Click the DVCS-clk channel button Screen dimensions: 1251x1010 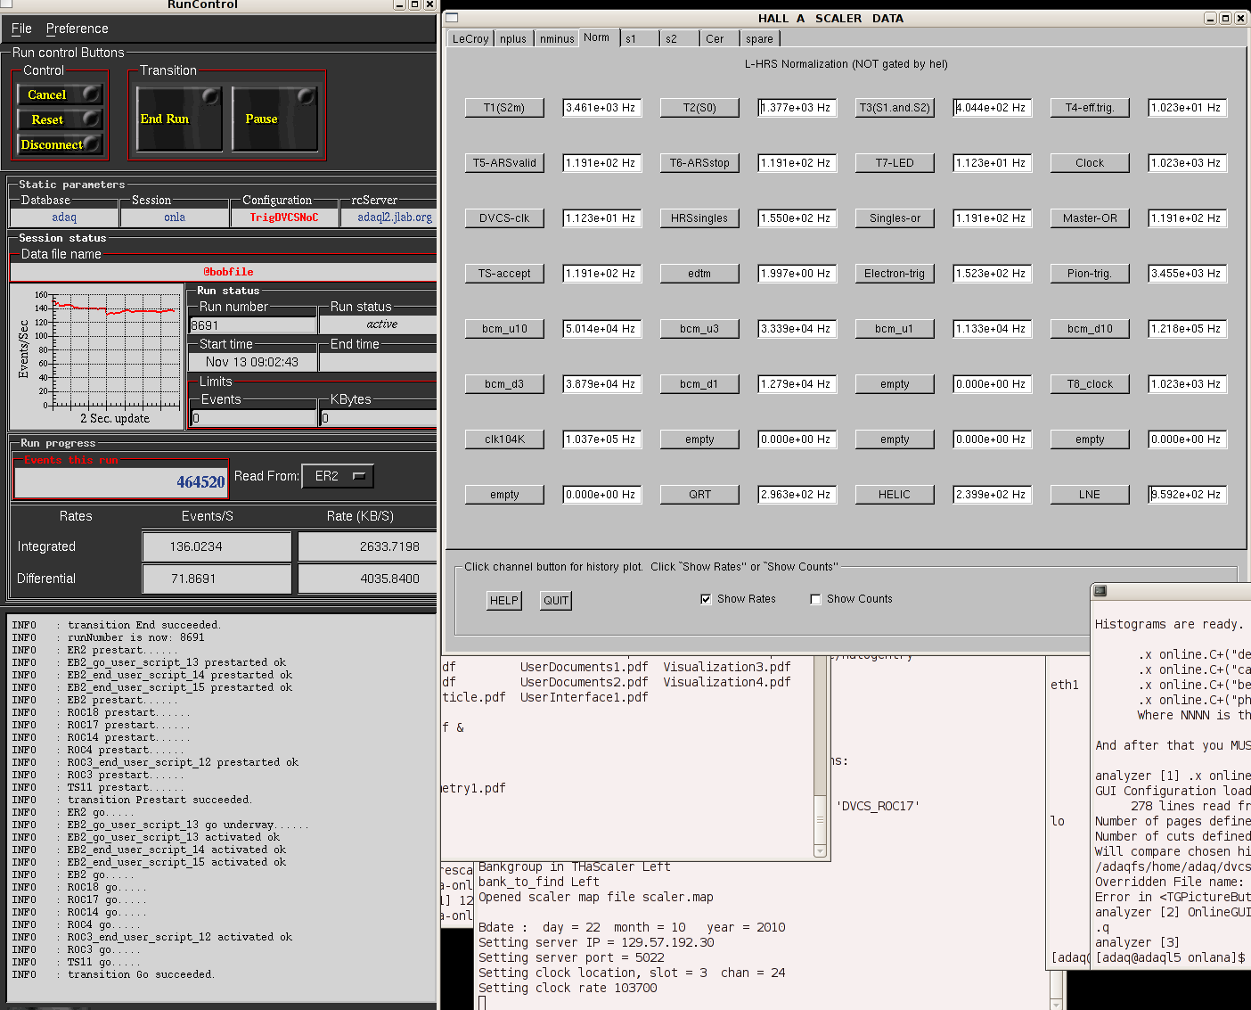pos(504,218)
